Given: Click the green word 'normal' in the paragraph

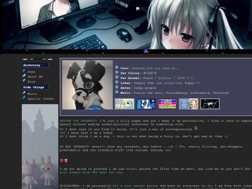Looking at the screenshot, I should [x=131, y=169].
